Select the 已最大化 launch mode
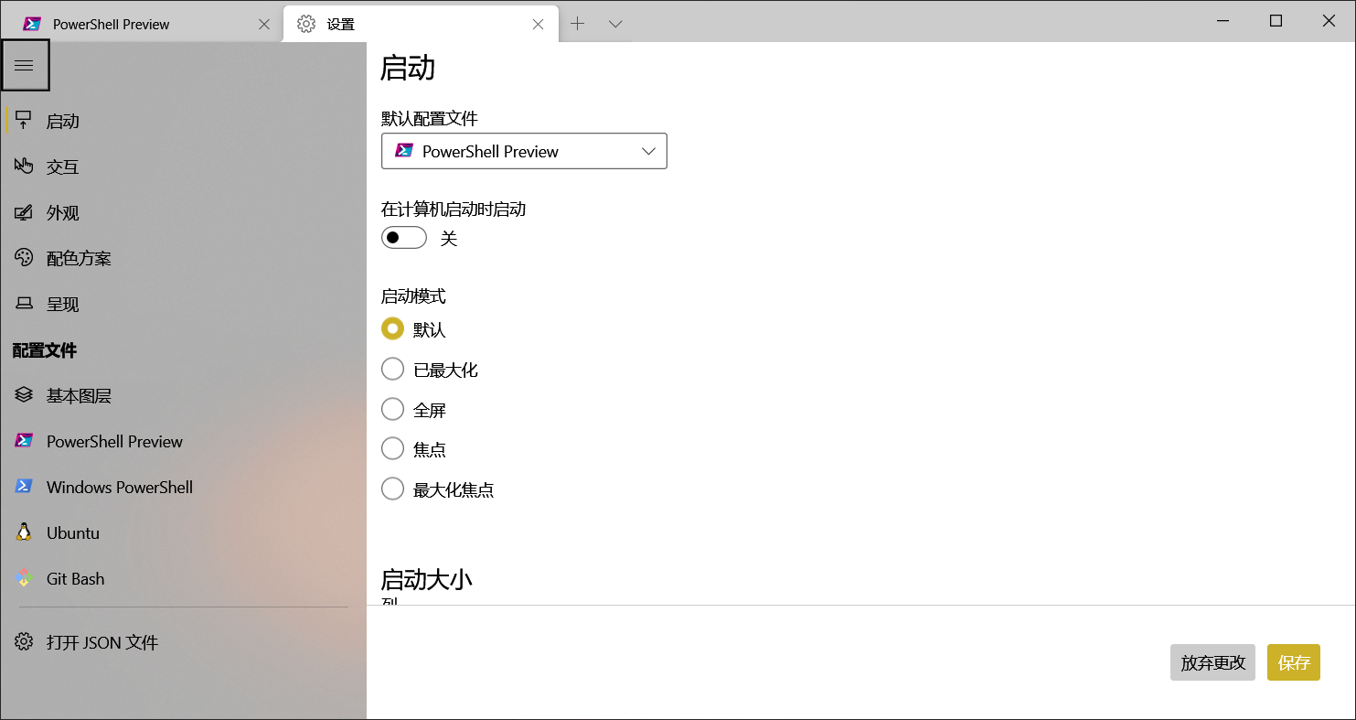 click(392, 369)
